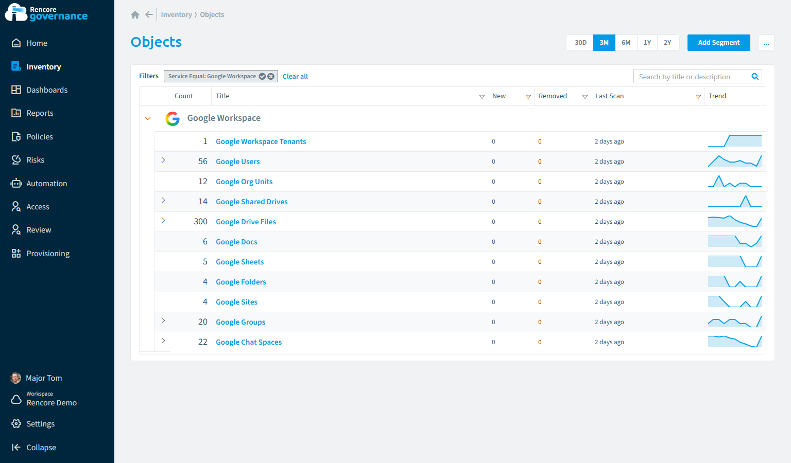Open Google Sheets link

(x=239, y=262)
